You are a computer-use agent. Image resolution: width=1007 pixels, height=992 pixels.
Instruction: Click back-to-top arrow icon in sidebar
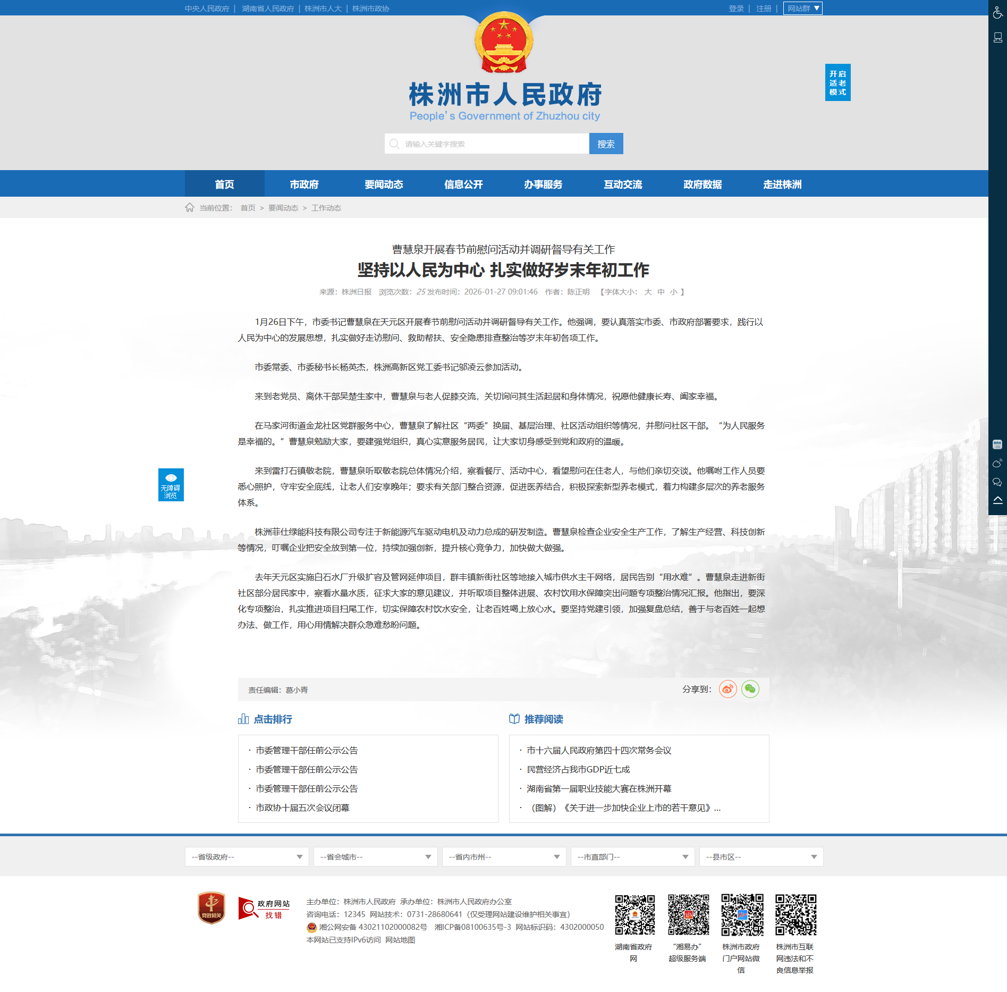[997, 500]
